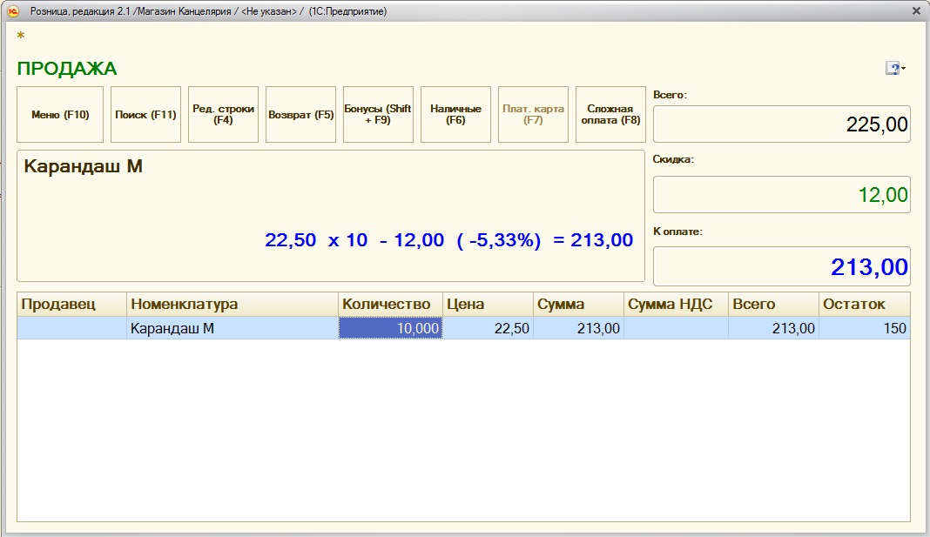Click Ред. строки (F4) button
This screenshot has height=537, width=930.
click(223, 114)
